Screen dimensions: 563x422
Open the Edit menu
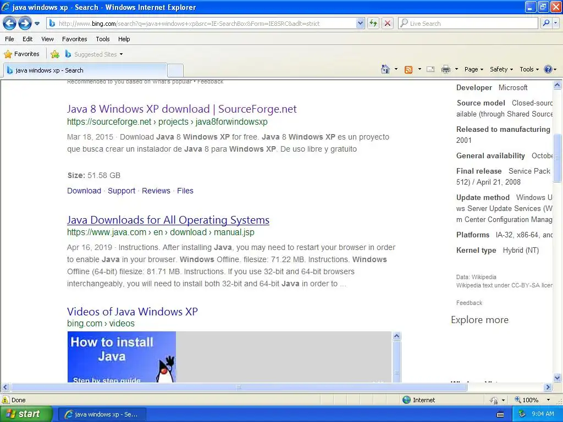(x=27, y=39)
